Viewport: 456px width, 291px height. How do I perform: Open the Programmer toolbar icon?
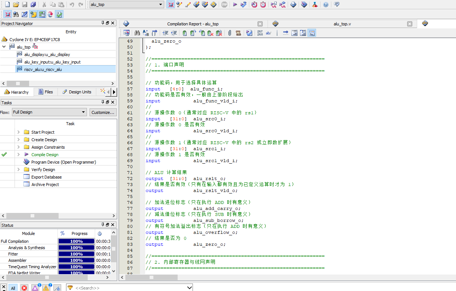(x=304, y=4)
